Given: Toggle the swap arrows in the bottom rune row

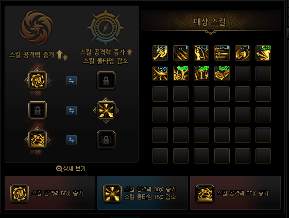Looking at the screenshot, I should pyautogui.click(x=72, y=140).
